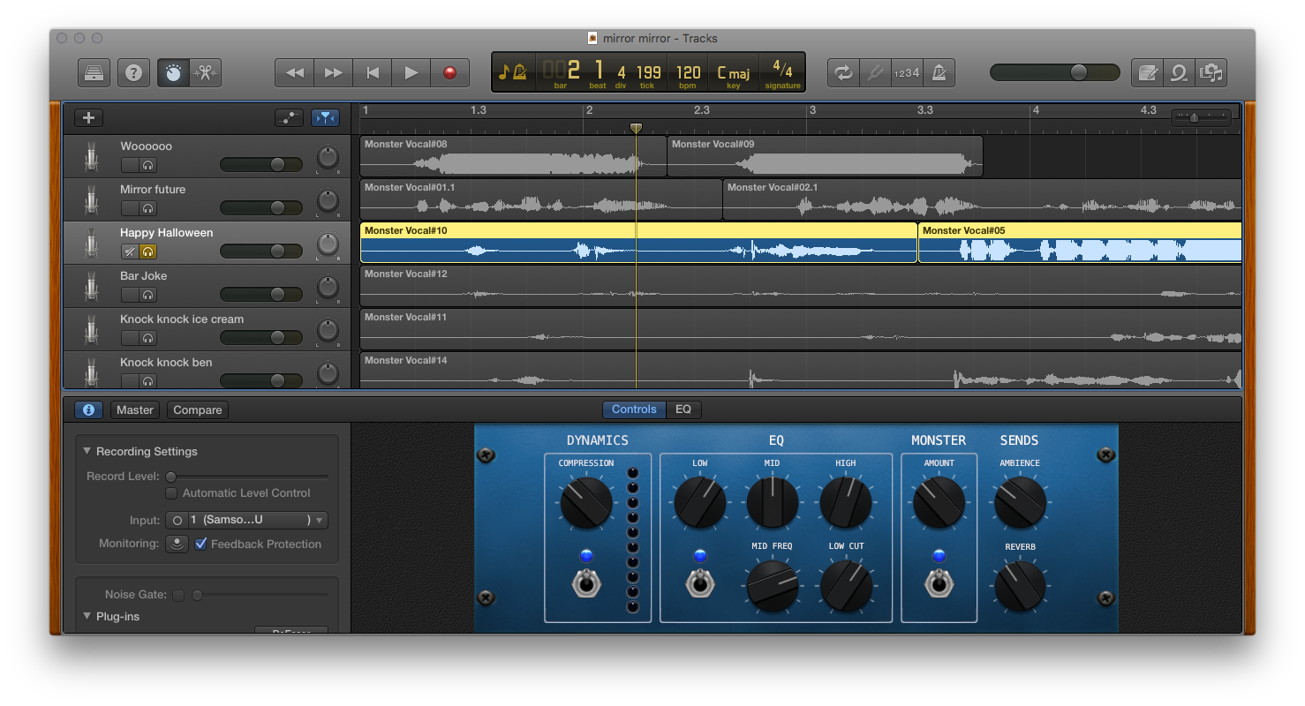Click the Noise Gate threshold slider
The width and height of the screenshot is (1305, 706).
pyautogui.click(x=260, y=596)
